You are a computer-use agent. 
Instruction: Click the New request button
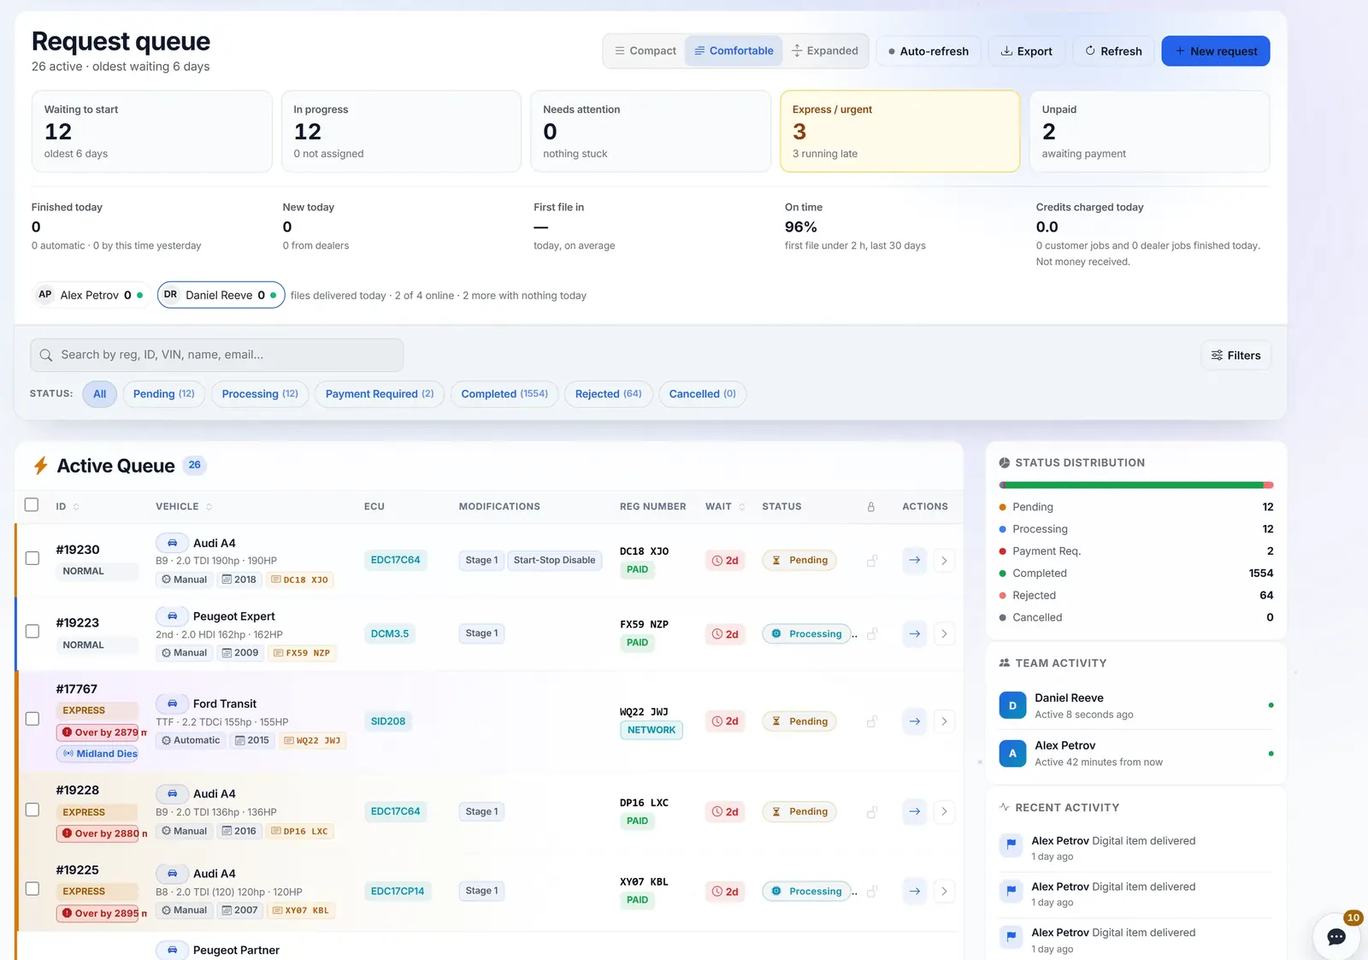[1216, 51]
